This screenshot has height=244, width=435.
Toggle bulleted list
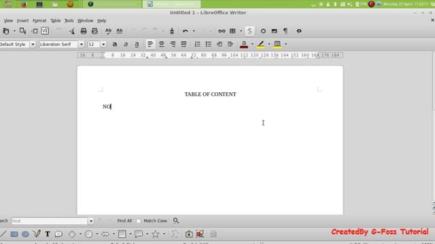pos(209,44)
